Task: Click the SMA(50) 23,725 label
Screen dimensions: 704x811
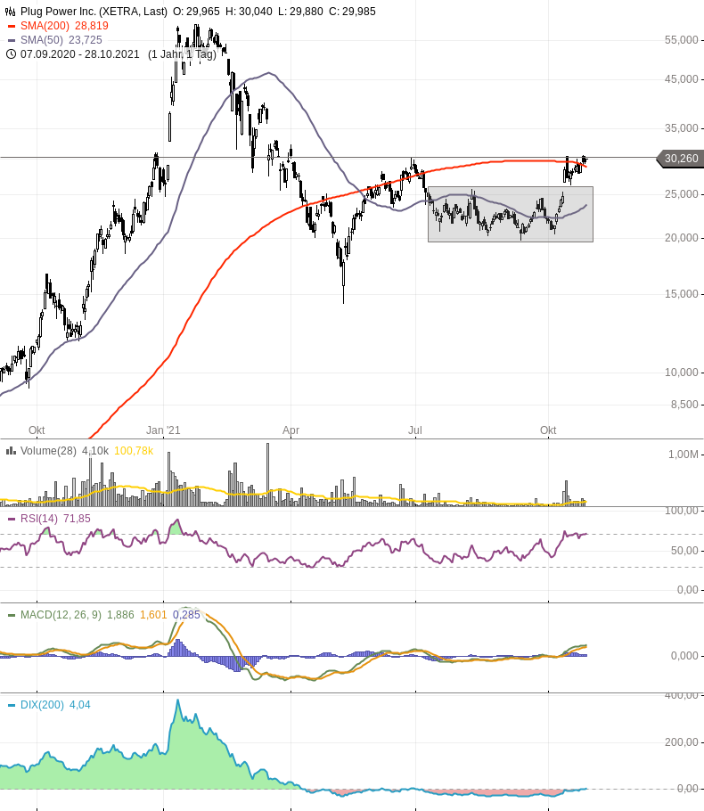Action: (61, 40)
